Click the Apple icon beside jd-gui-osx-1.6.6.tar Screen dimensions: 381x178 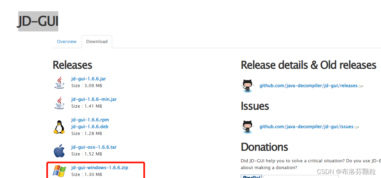59,151
